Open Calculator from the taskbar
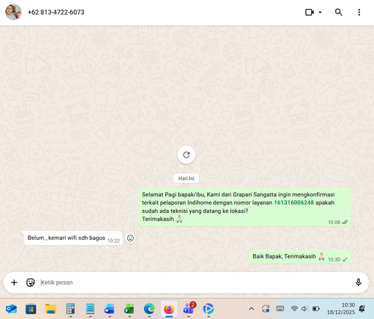The height and width of the screenshot is (319, 374). pyautogui.click(x=70, y=309)
